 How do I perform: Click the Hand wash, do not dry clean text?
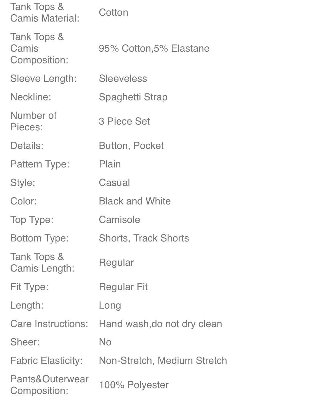[160, 324]
